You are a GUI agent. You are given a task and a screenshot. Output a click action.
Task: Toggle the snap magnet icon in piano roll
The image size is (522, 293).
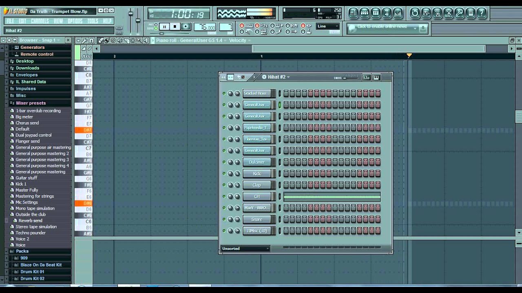click(91, 40)
